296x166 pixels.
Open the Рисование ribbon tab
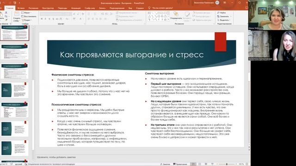(x=33, y=8)
